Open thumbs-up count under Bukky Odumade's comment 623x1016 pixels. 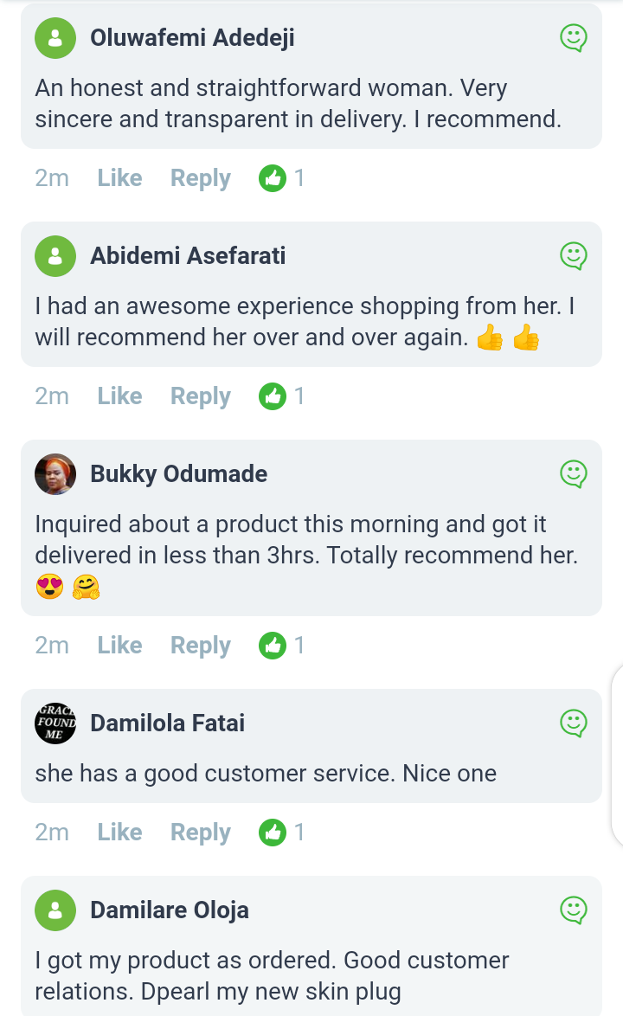tap(282, 646)
